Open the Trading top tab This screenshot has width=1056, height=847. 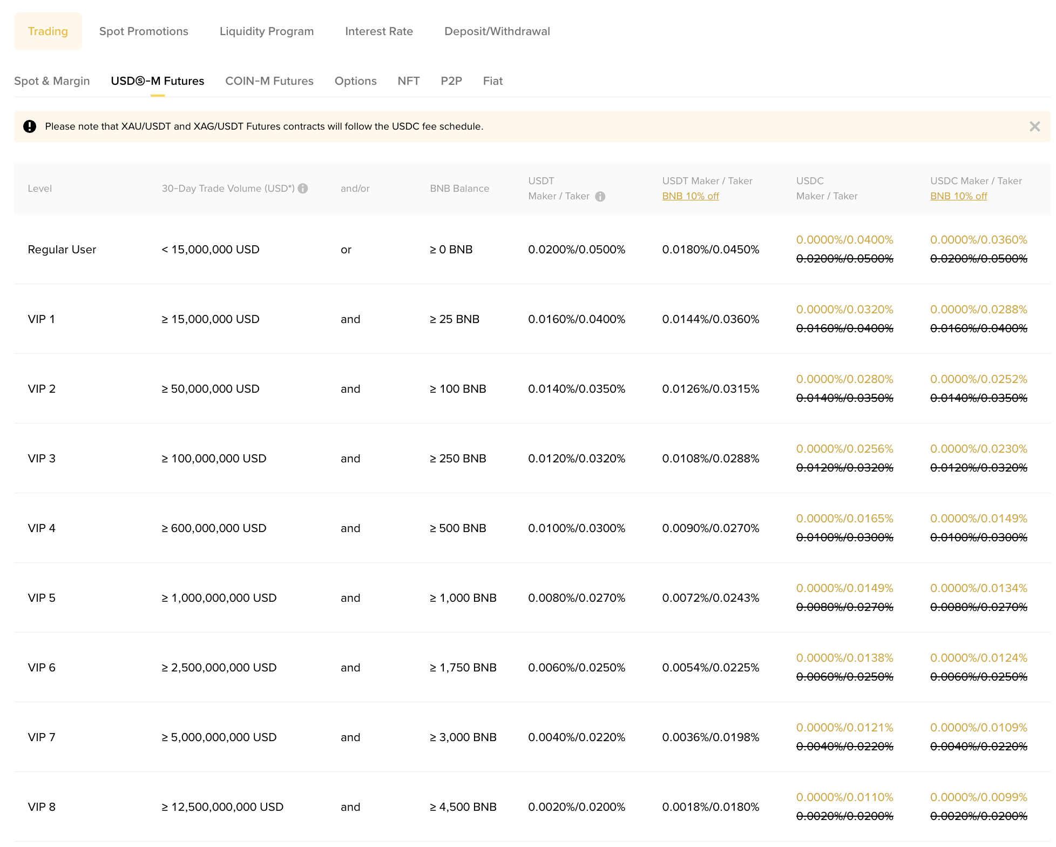point(48,31)
